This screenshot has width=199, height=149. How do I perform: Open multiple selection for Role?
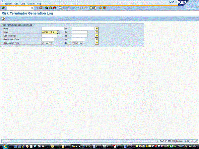point(97,28)
